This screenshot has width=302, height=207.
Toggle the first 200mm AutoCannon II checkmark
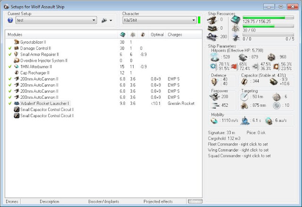(10, 79)
